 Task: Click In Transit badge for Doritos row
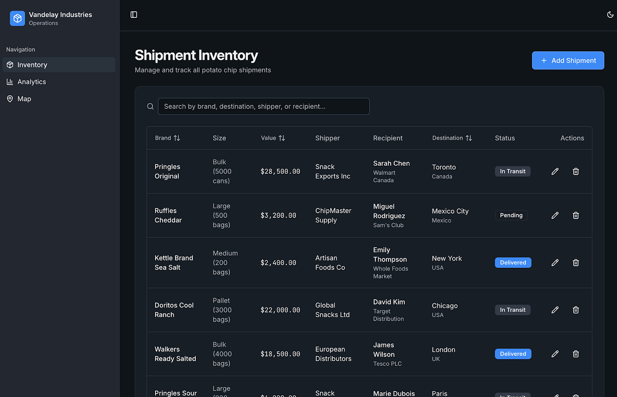click(513, 310)
